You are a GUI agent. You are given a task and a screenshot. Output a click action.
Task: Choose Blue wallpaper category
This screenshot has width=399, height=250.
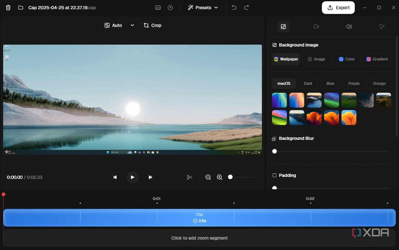tap(330, 84)
